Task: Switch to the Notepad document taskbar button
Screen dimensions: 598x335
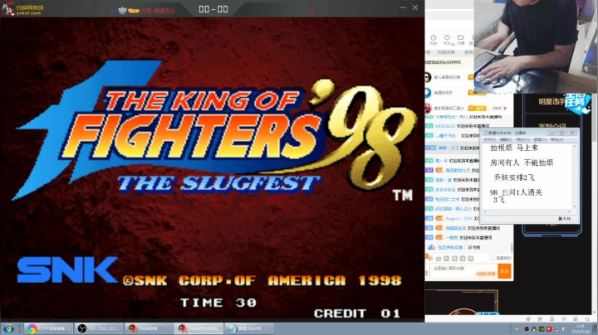Action: click(x=250, y=328)
